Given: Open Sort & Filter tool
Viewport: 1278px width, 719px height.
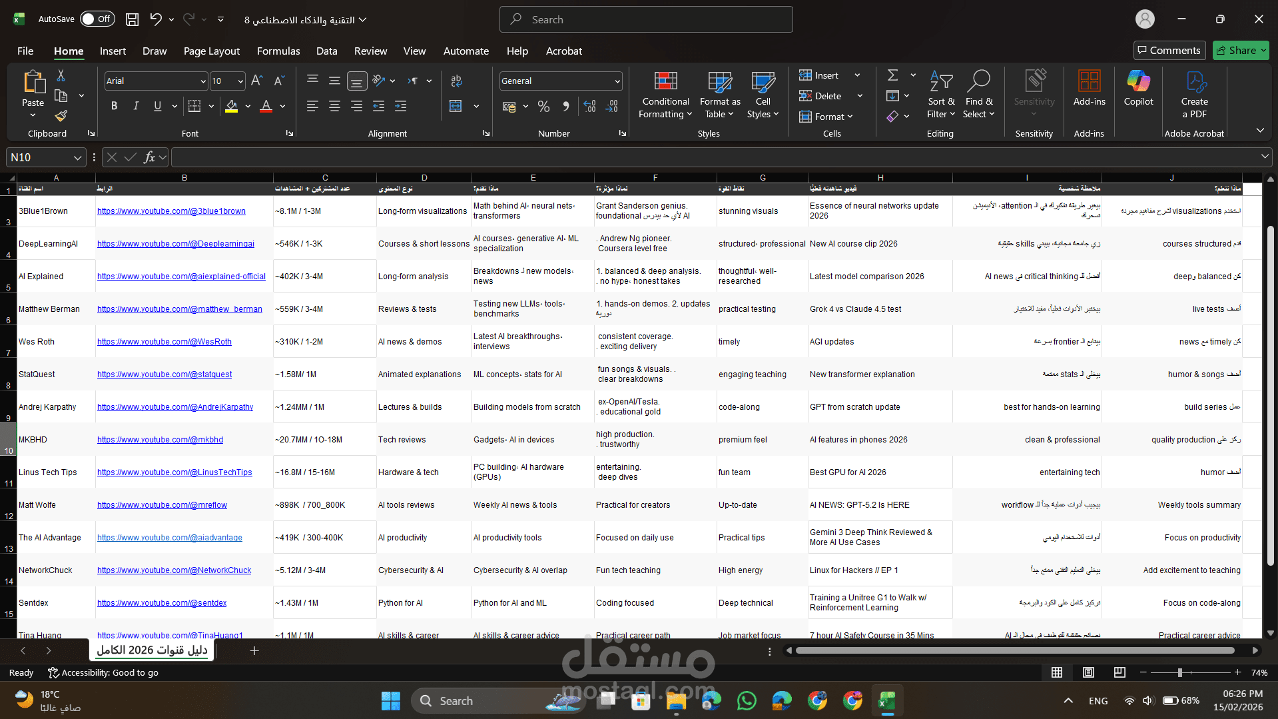Looking at the screenshot, I should [941, 95].
